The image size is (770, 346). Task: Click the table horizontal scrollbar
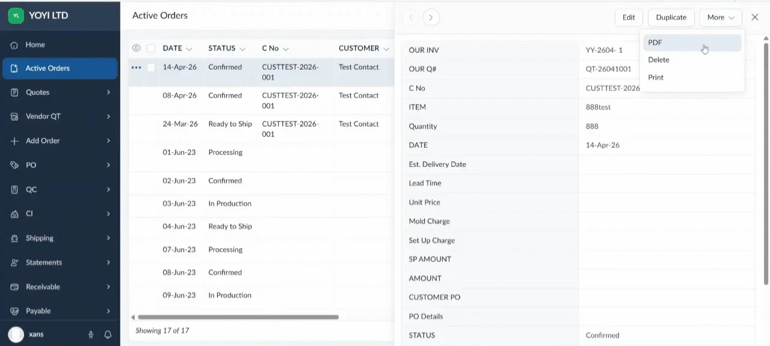click(238, 317)
